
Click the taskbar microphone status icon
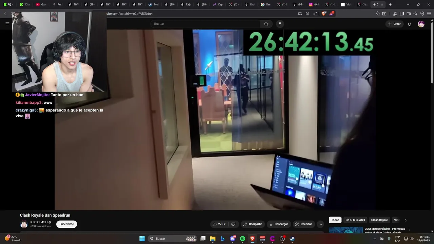coord(389,239)
